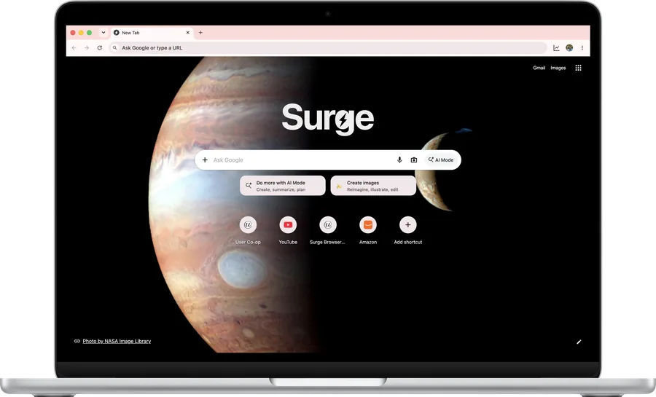Search by image with camera icon
This screenshot has width=656, height=397.
tap(414, 160)
